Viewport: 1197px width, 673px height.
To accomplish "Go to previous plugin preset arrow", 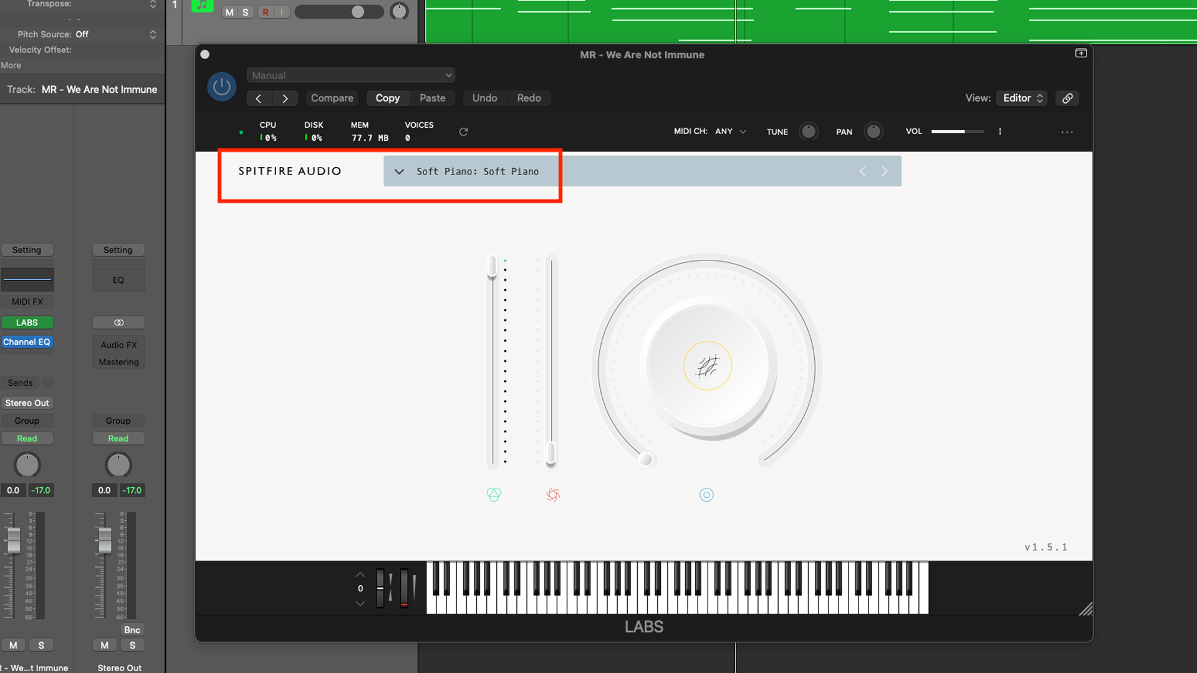I will (259, 98).
